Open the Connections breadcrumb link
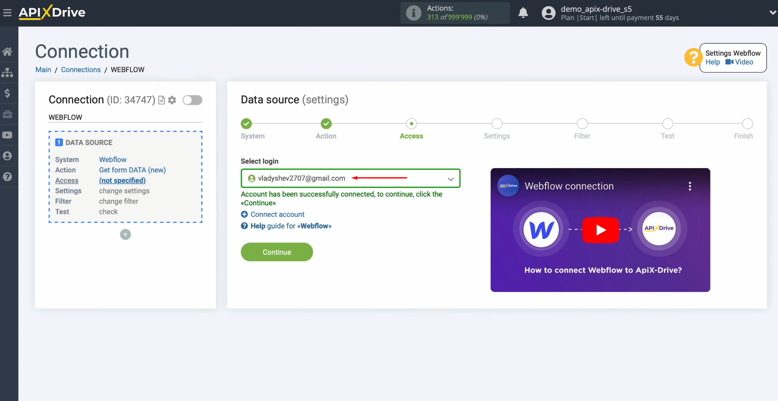 click(x=81, y=70)
